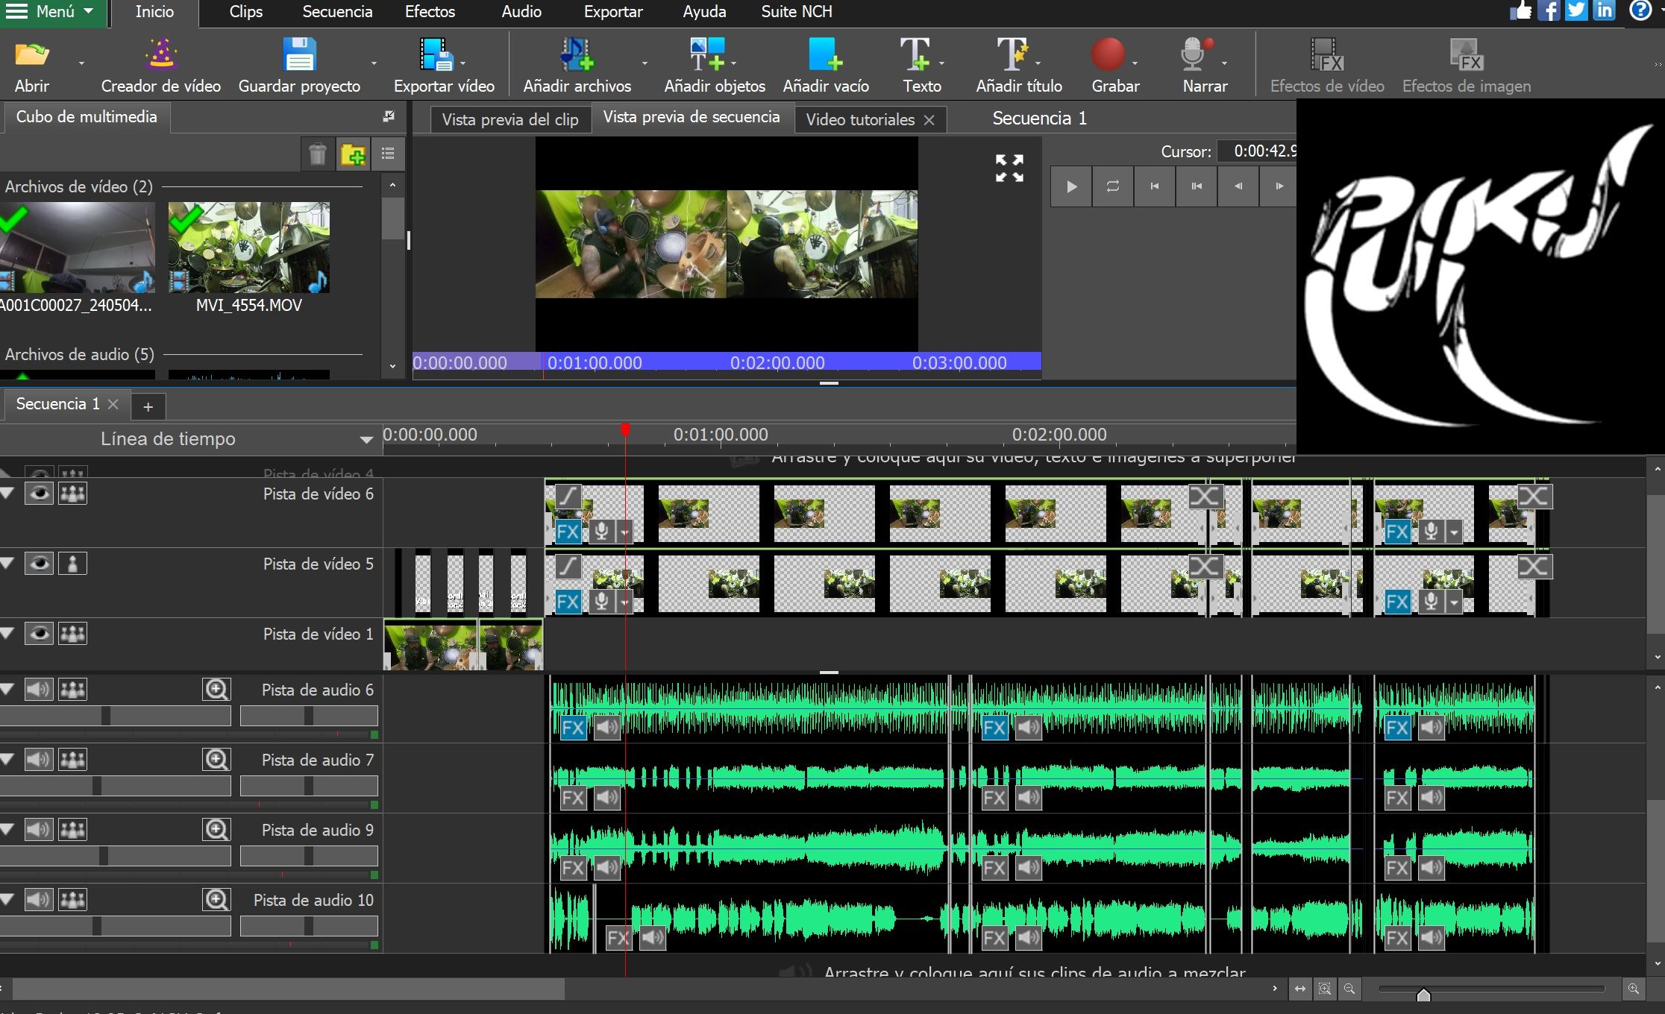Hide Pista de vídeo 1 with eye icon
Image resolution: width=1665 pixels, height=1014 pixels.
(39, 634)
